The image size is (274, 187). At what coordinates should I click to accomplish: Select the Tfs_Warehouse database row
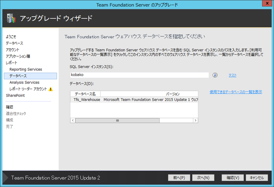click(x=134, y=100)
